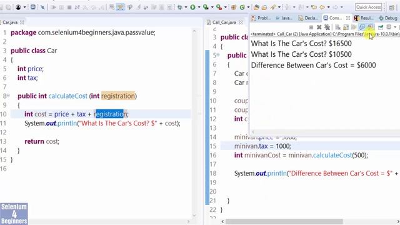Click the Pin Console icon
The height and width of the screenshot is (225, 400).
pyautogui.click(x=381, y=27)
